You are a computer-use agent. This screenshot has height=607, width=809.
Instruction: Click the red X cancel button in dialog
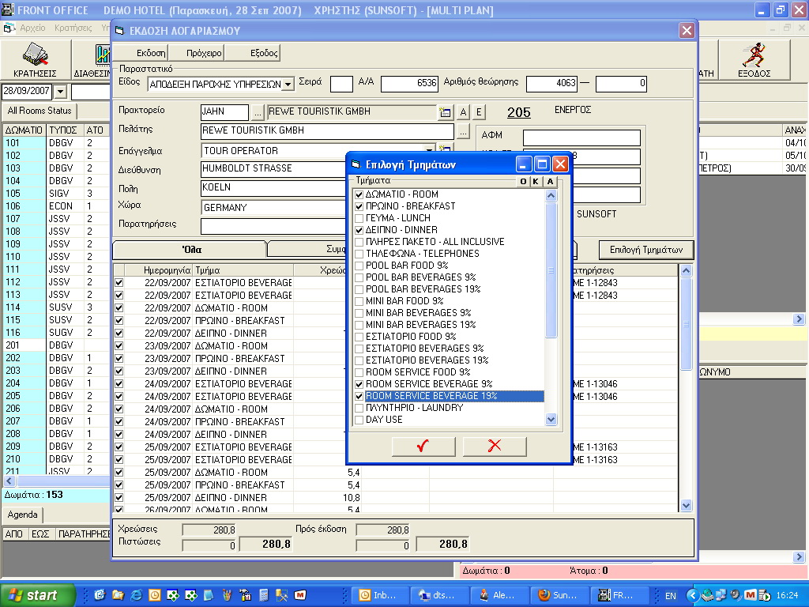point(495,446)
